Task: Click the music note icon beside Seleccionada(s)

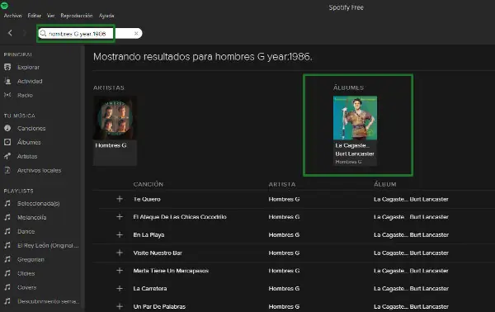Action: [7, 203]
